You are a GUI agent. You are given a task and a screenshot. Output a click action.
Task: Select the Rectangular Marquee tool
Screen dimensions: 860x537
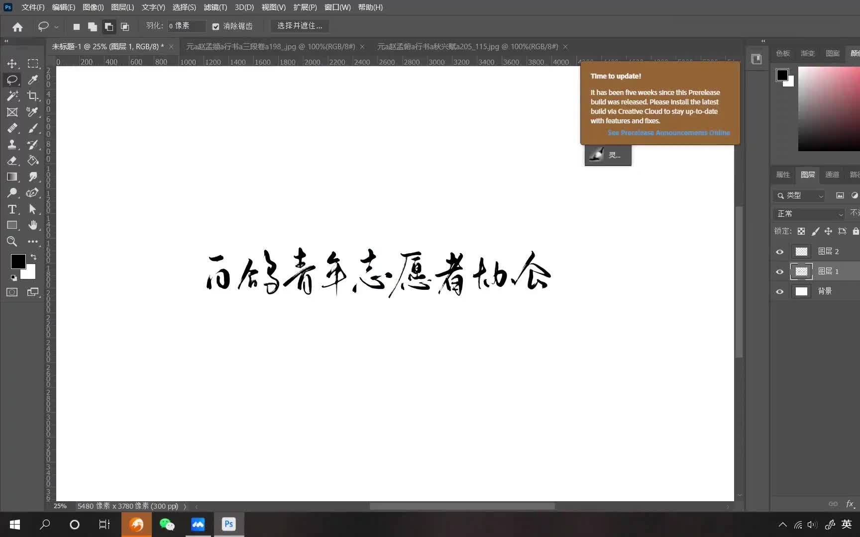click(33, 64)
